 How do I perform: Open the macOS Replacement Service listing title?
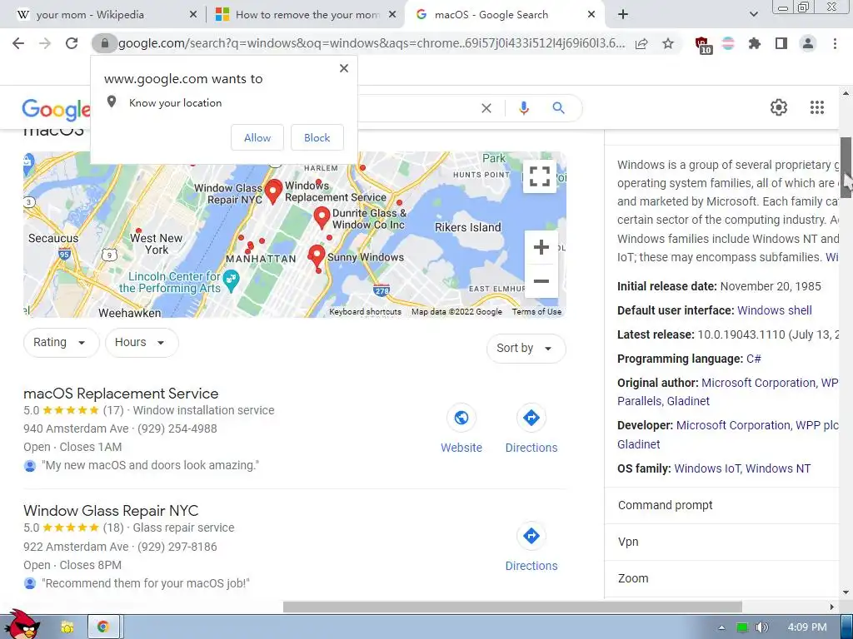click(x=121, y=394)
